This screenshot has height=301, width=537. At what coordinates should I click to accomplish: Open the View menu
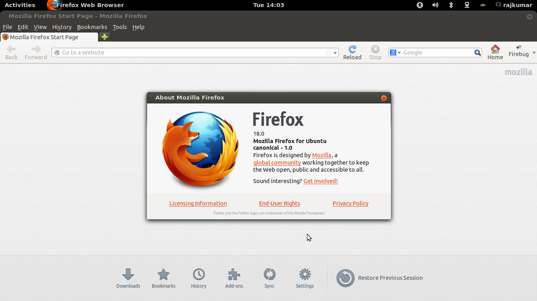[40, 27]
